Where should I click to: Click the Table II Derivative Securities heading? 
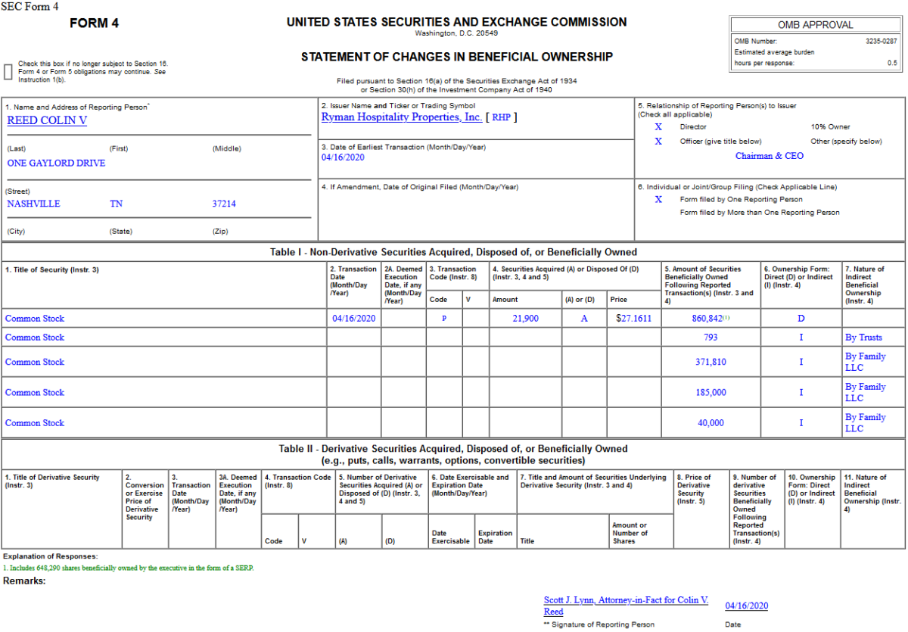click(x=453, y=454)
